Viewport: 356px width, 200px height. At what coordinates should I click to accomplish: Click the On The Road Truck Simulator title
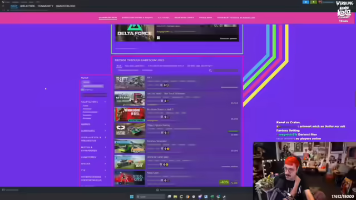(166, 93)
